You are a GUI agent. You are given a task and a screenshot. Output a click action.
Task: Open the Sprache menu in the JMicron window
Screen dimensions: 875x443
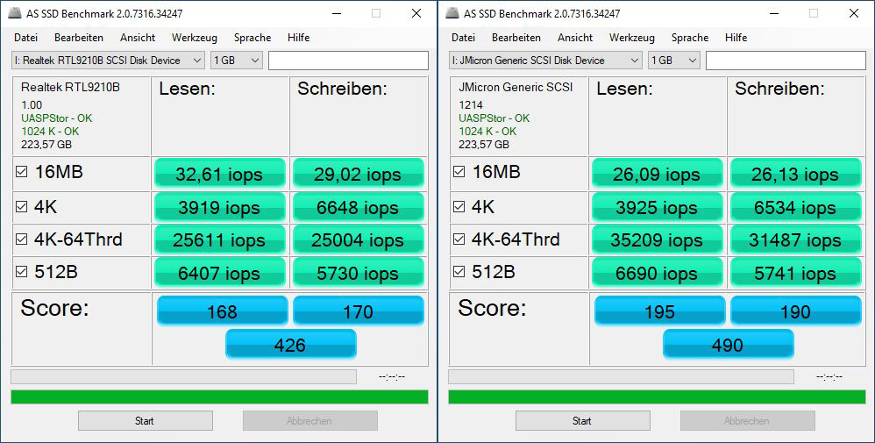tap(690, 38)
